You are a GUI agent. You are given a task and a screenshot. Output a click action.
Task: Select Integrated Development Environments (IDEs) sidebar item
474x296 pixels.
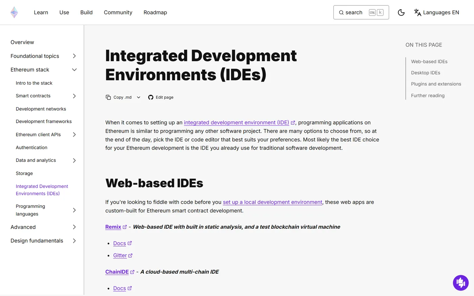click(x=42, y=190)
